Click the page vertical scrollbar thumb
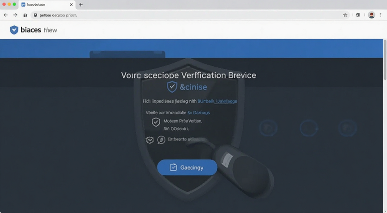Image resolution: width=387 pixels, height=213 pixels. click(385, 60)
